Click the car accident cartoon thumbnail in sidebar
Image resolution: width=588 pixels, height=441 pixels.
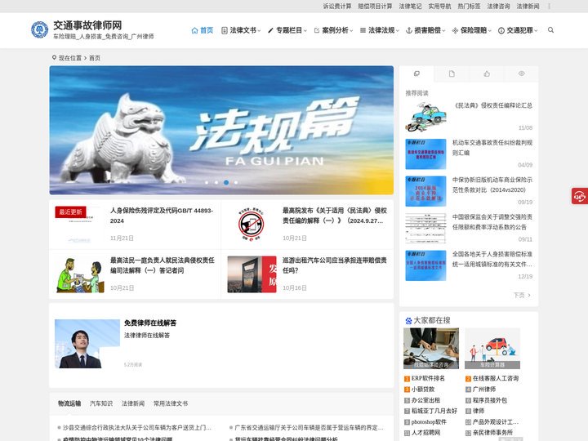point(425,117)
